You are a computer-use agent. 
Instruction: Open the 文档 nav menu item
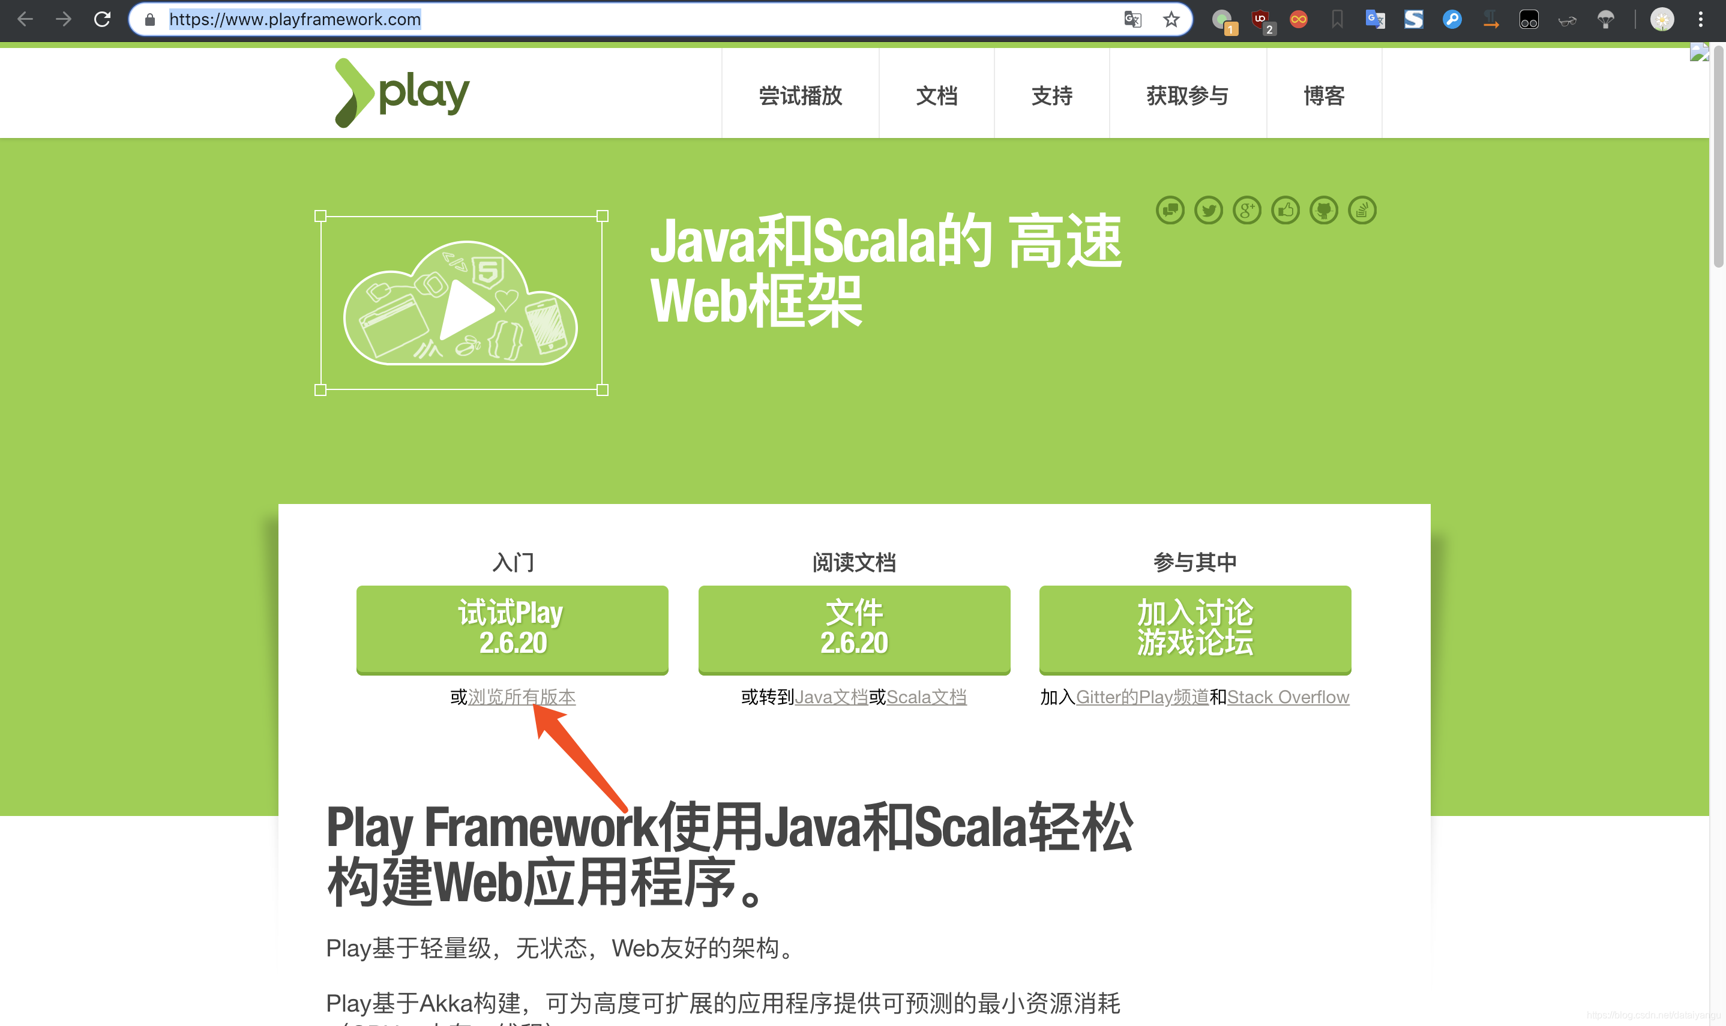point(936,95)
